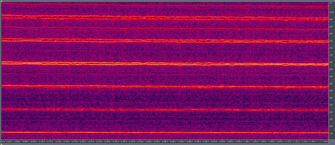Click the yellow playhead marker at top-left corner

[x=1, y=2]
